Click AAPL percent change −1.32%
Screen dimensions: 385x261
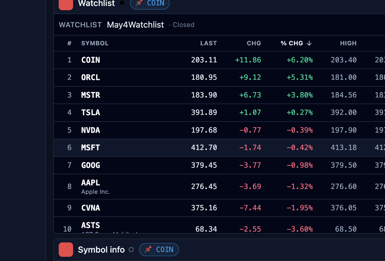(x=300, y=187)
